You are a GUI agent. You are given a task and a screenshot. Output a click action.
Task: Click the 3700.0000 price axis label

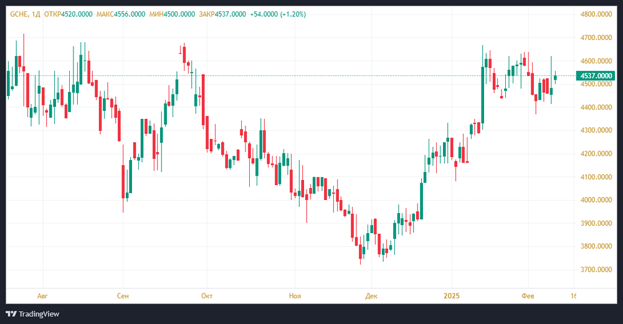[596, 270]
